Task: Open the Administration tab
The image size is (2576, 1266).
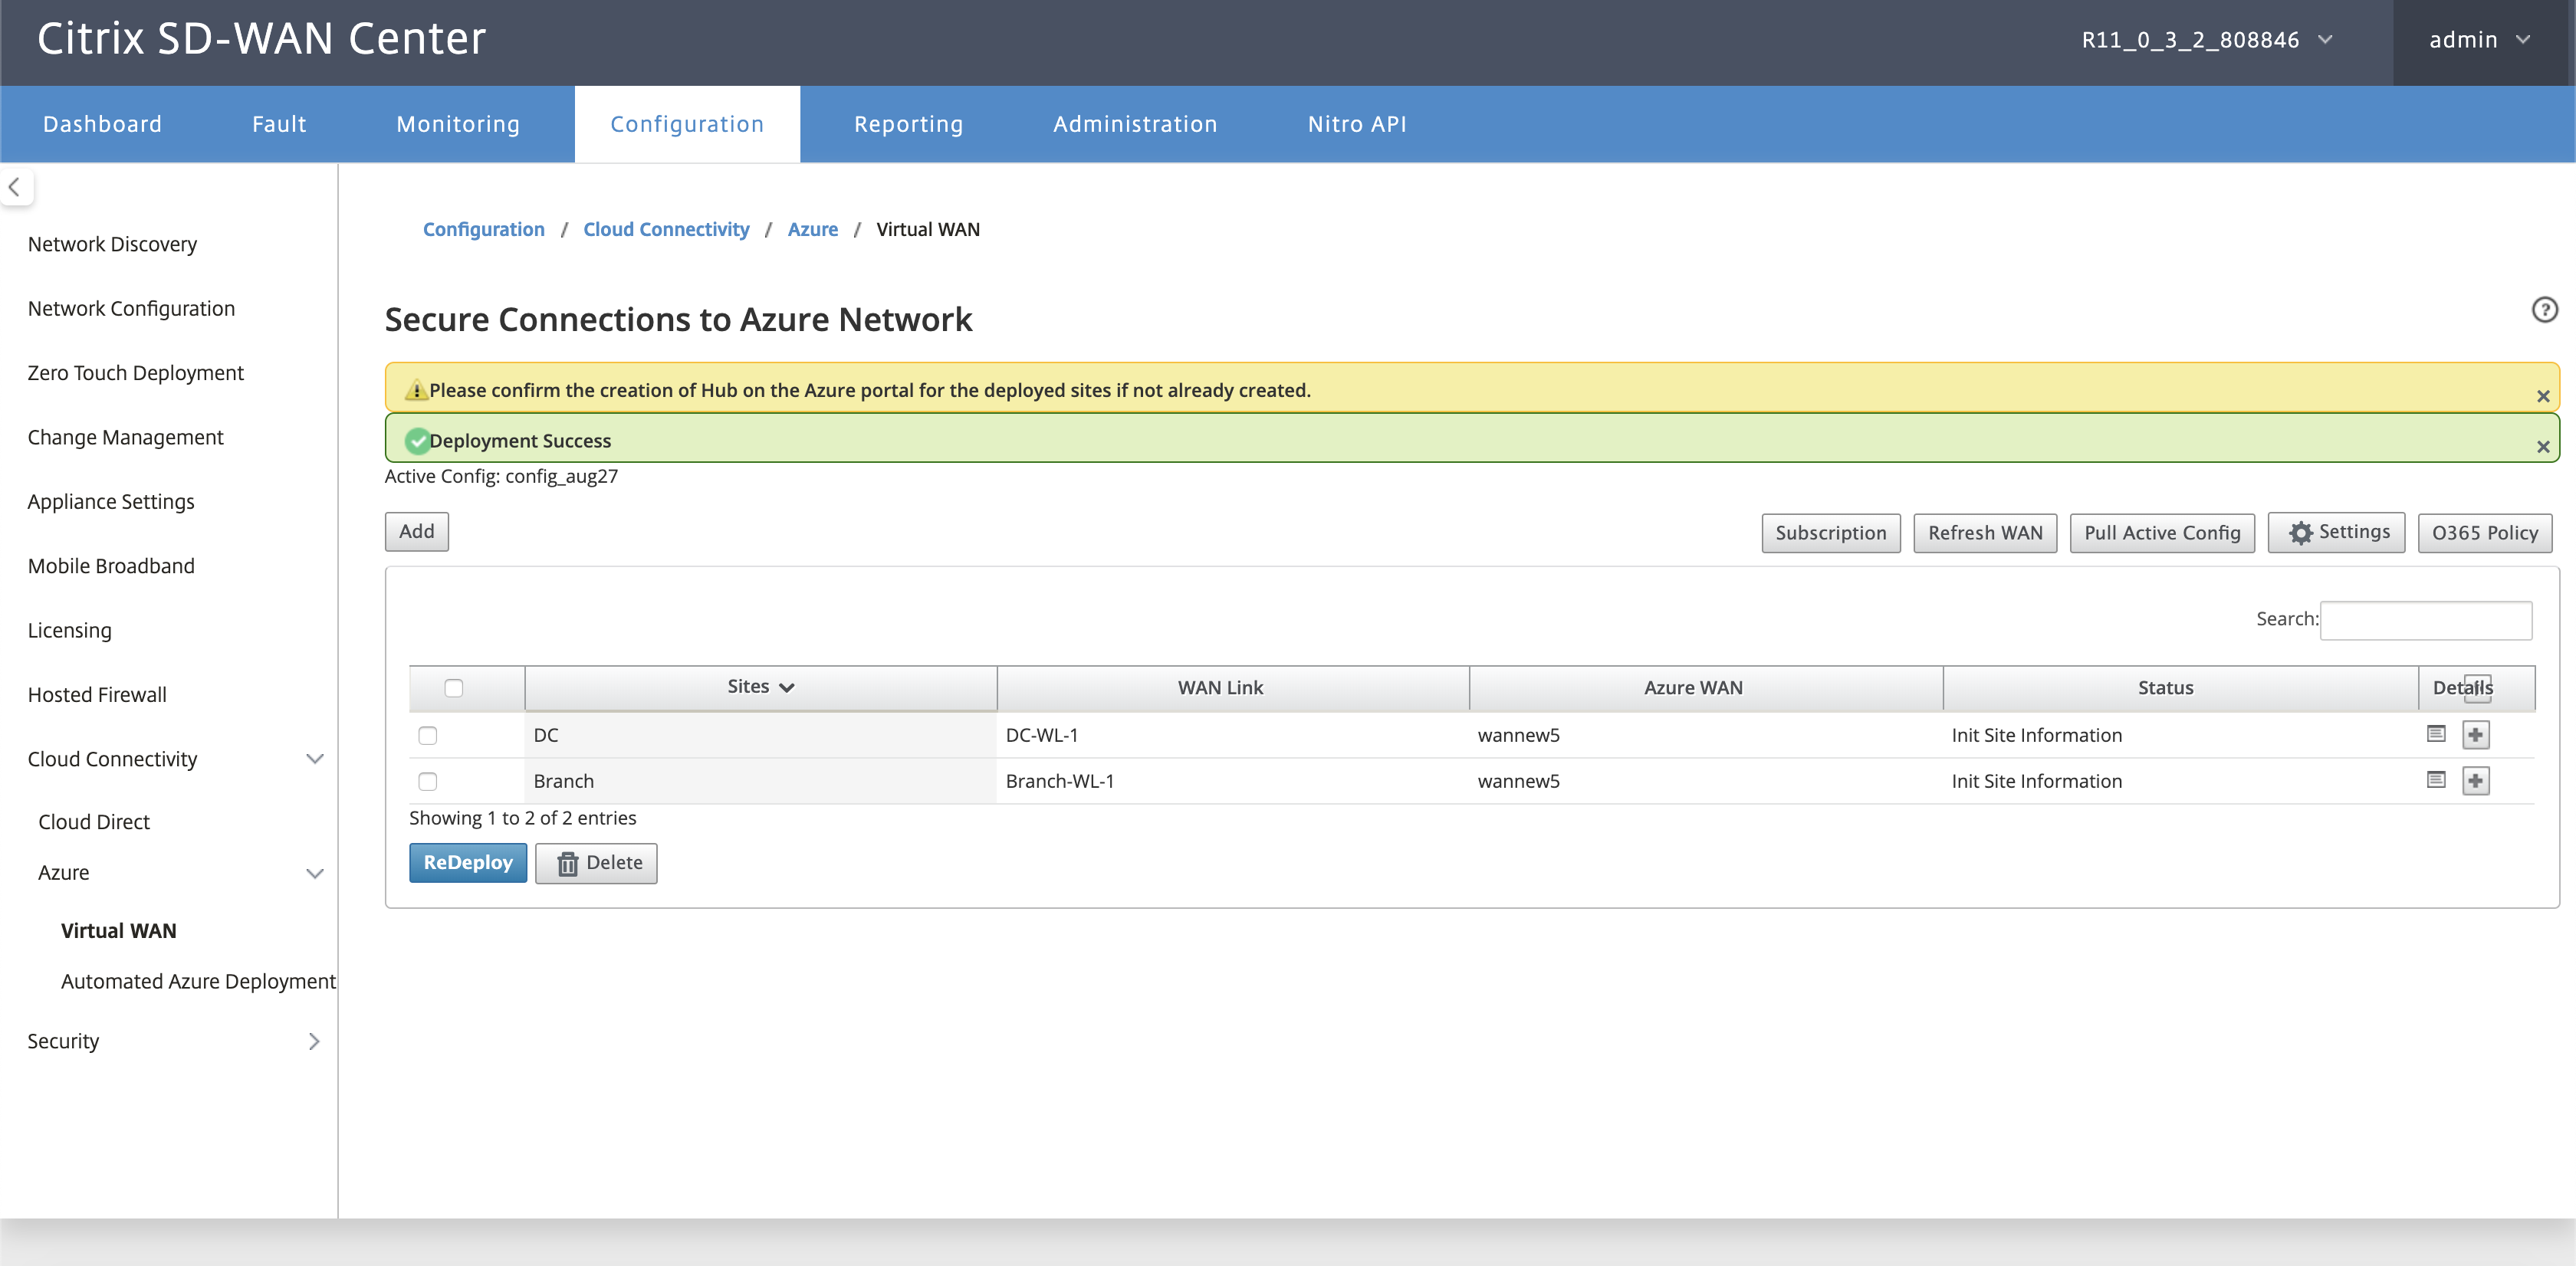Action: 1135,124
